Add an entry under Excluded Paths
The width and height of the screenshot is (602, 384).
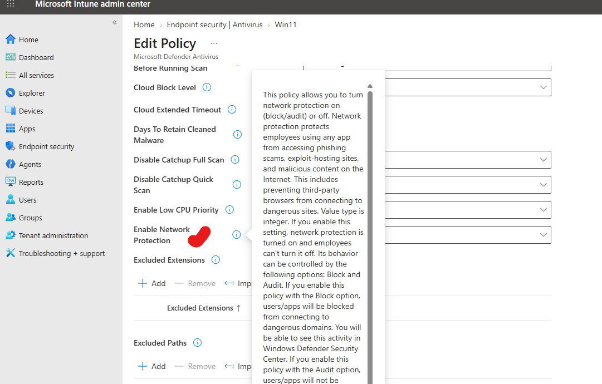pos(152,366)
